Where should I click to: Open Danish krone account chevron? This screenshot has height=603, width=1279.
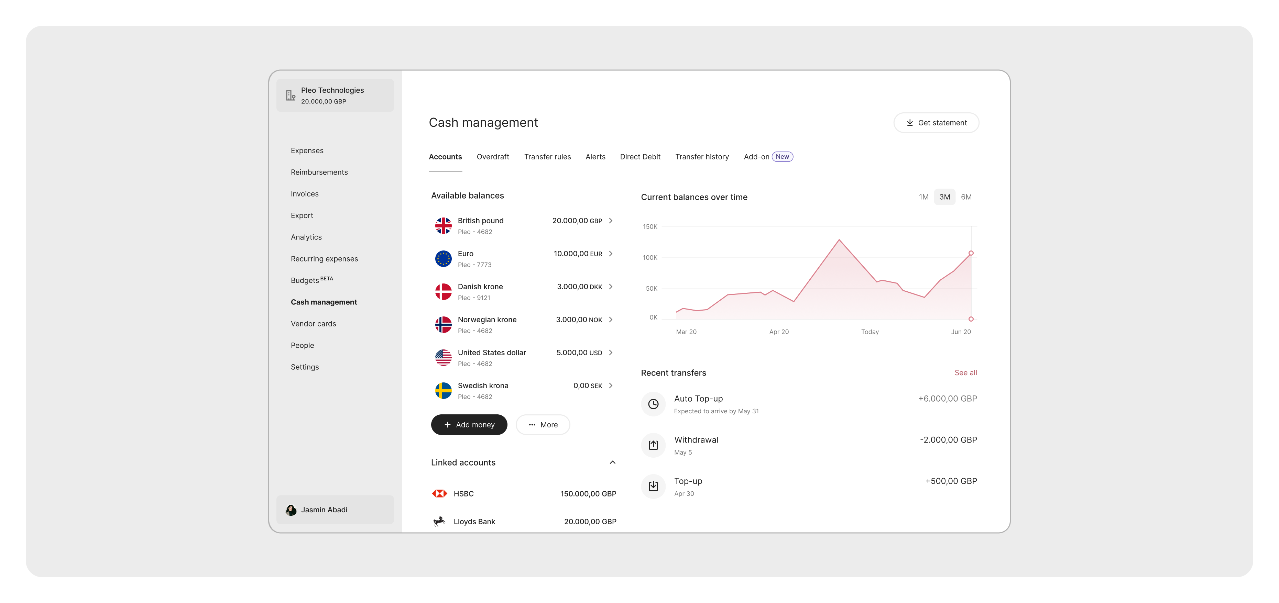coord(610,286)
